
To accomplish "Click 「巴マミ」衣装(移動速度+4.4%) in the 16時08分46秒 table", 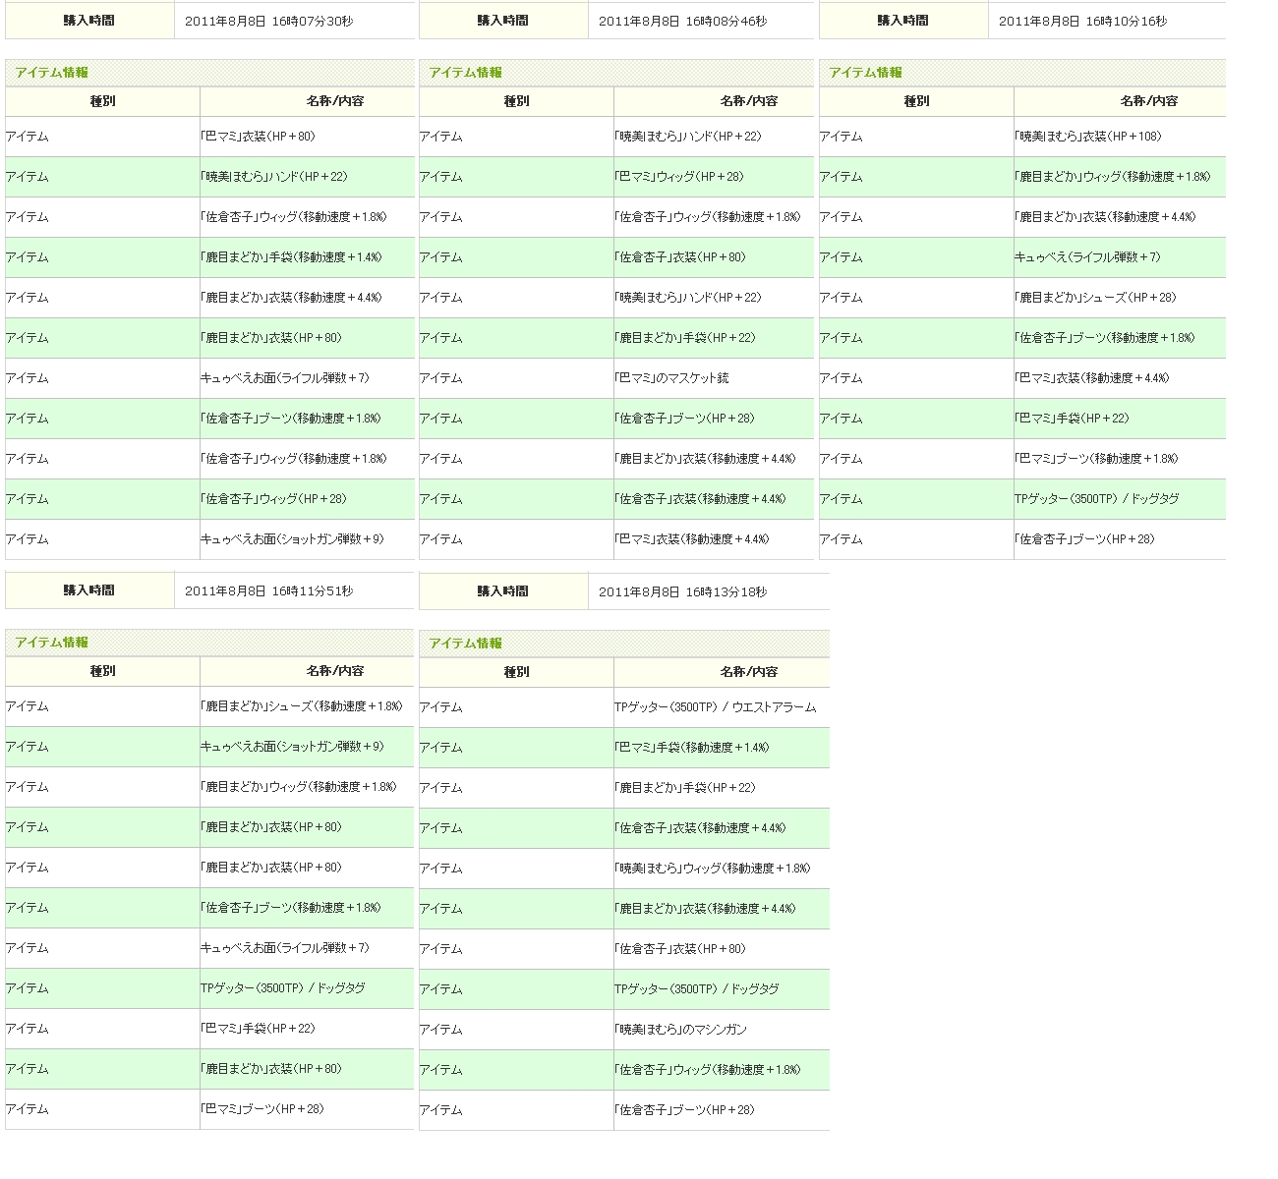I will (x=691, y=539).
